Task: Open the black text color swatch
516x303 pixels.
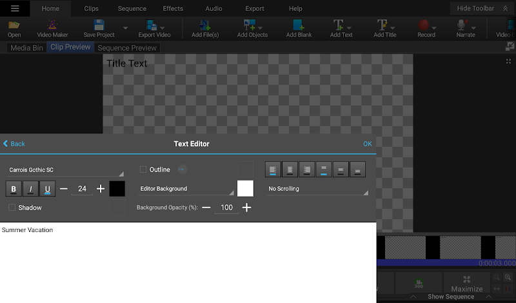Action: point(117,189)
